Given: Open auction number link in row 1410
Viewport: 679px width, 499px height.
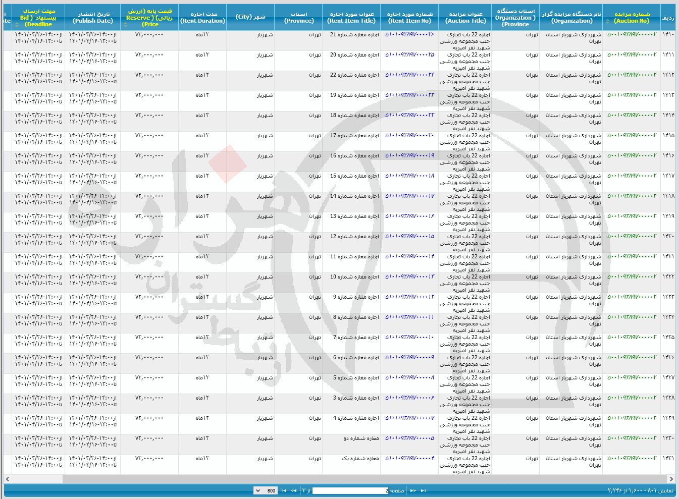Looking at the screenshot, I should coord(632,35).
